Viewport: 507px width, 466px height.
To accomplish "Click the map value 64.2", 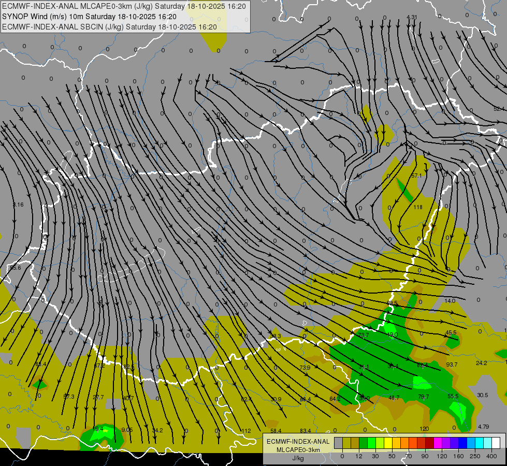I will point(335,399).
